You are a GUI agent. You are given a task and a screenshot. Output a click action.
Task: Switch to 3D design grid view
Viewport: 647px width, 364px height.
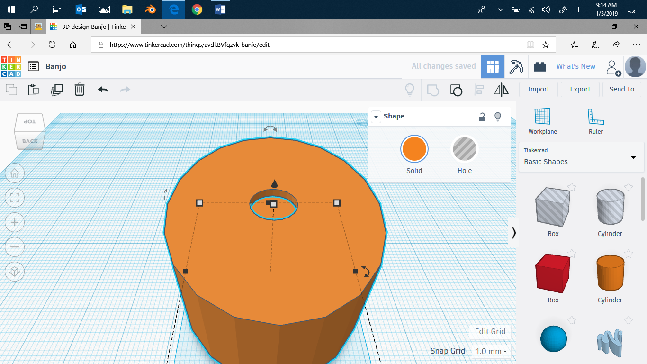493,67
